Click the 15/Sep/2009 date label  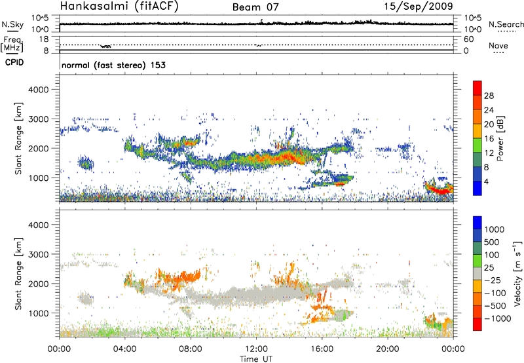pyautogui.click(x=419, y=6)
